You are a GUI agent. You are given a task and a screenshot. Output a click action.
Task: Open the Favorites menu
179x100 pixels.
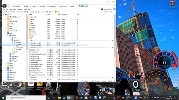click(x=20, y=9)
